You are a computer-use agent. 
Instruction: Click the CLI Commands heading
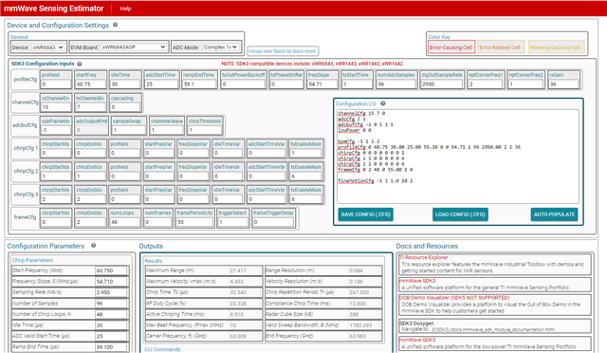pos(162,349)
